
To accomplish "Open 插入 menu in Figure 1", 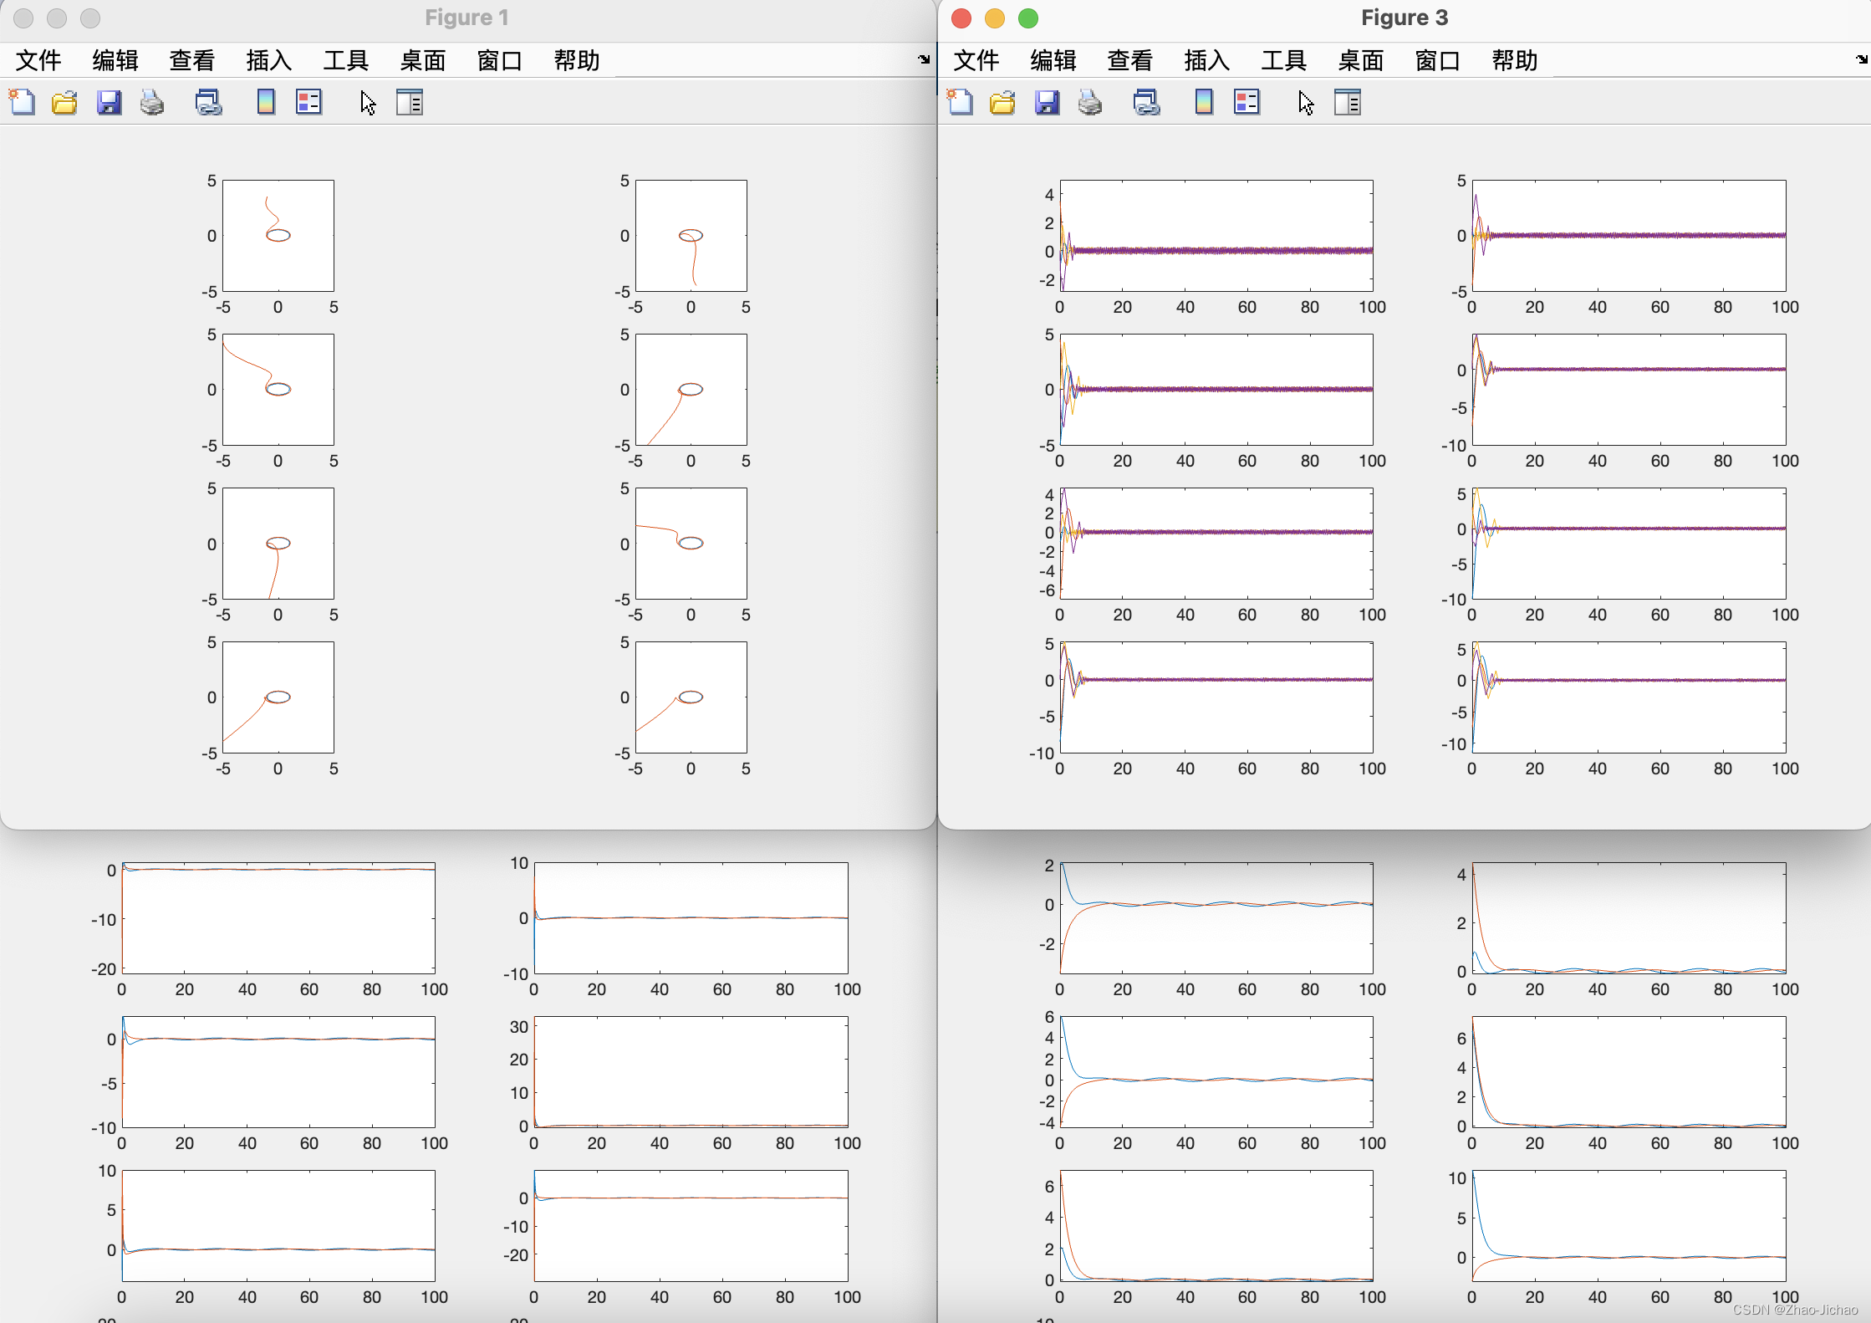I will pyautogui.click(x=268, y=60).
